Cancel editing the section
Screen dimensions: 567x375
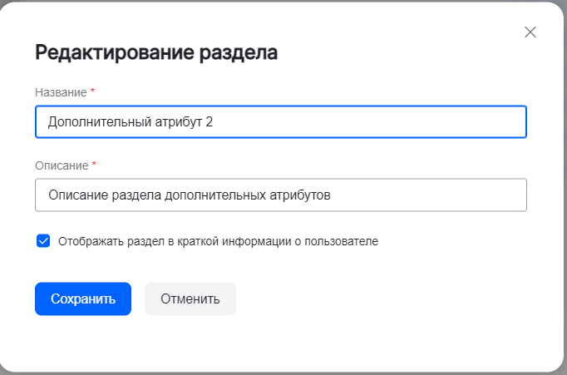tap(190, 299)
